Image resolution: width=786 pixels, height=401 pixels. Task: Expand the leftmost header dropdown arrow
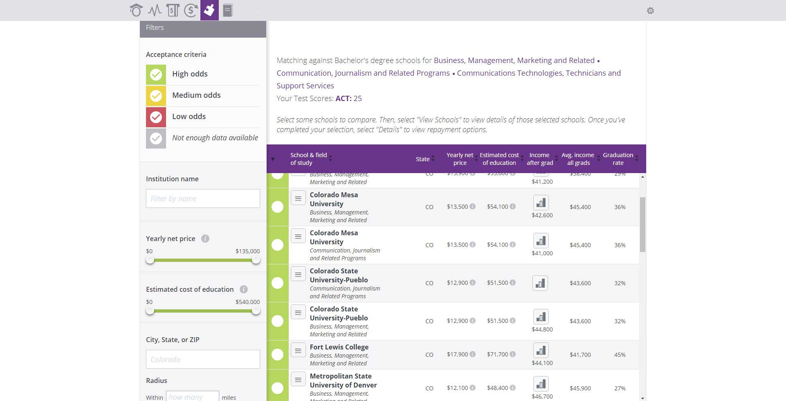[273, 159]
